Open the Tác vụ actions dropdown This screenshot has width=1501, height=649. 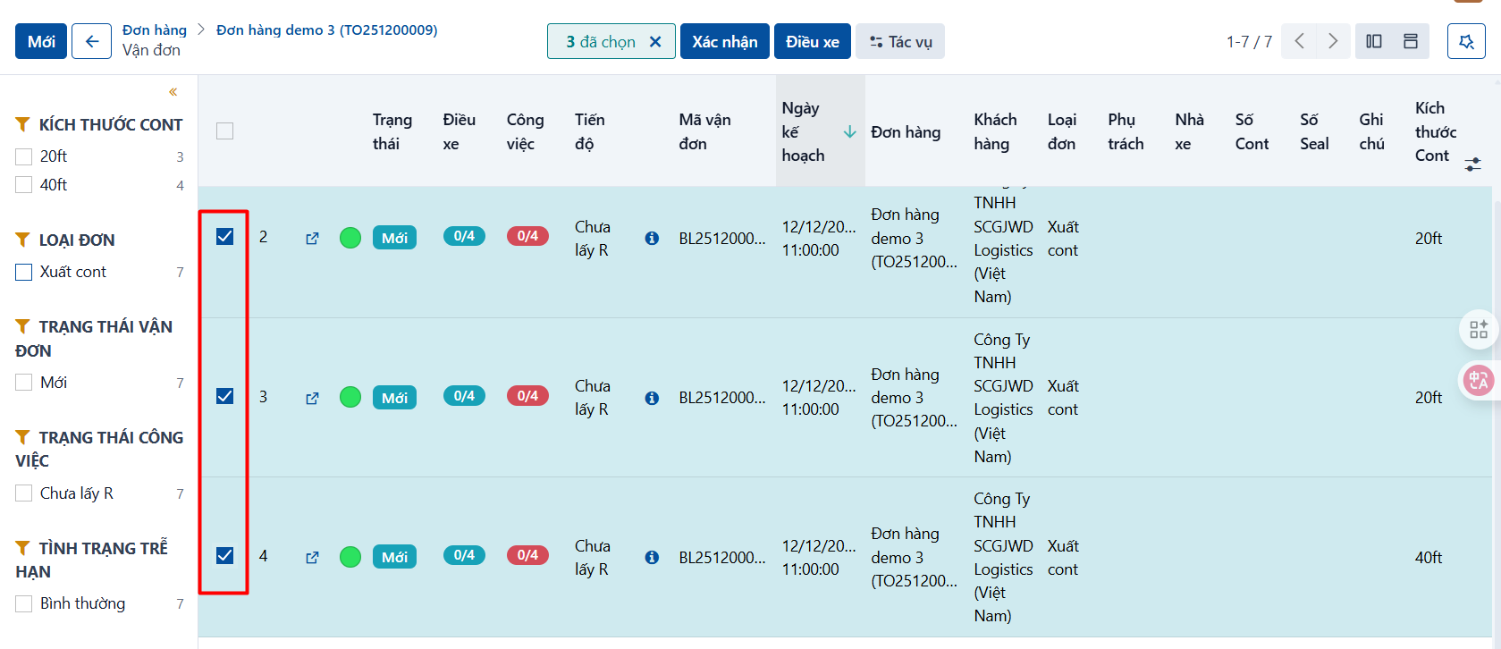900,41
